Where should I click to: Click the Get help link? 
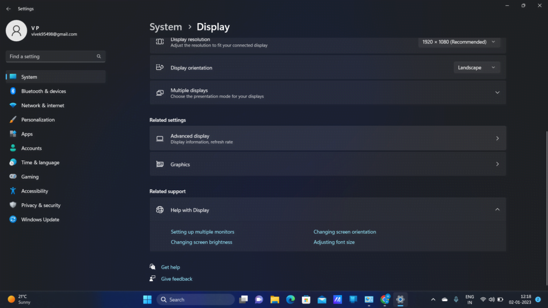(171, 267)
